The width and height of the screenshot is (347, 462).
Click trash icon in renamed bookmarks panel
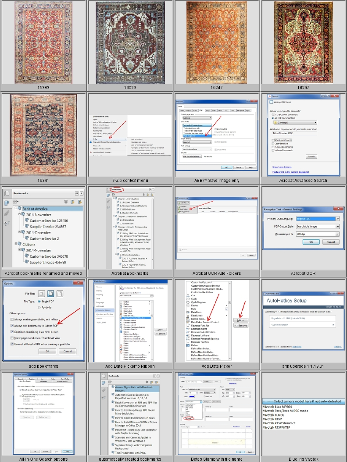coord(66,202)
